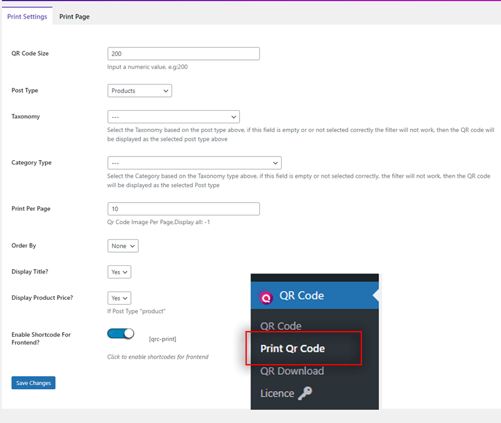This screenshot has height=423, width=501.
Task: Open the Order By dropdown set to None
Action: (x=123, y=245)
